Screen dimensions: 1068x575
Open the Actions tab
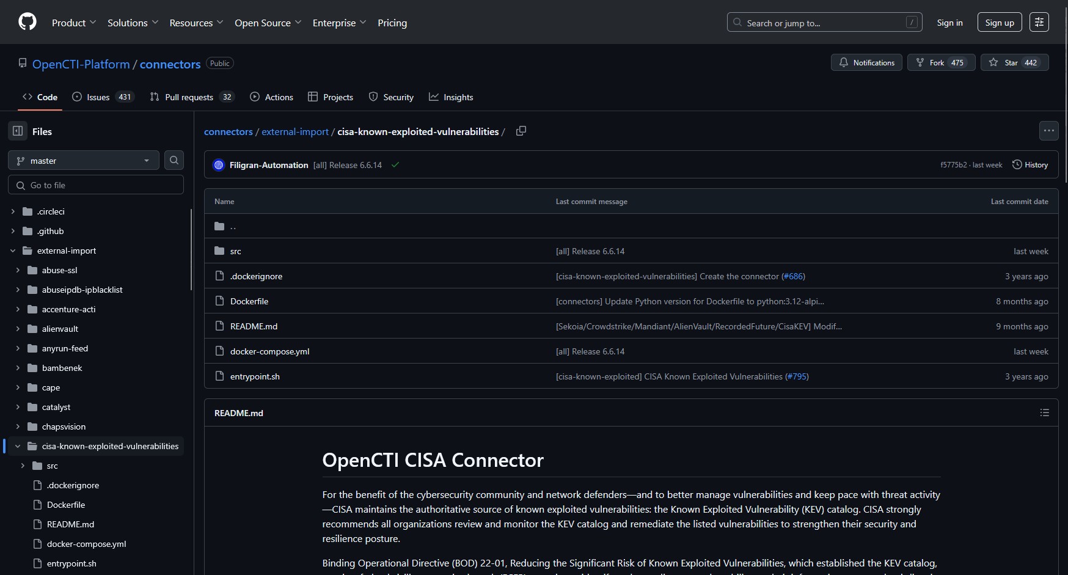pos(272,97)
